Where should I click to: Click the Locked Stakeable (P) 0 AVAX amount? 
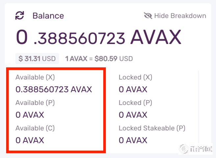133,140
